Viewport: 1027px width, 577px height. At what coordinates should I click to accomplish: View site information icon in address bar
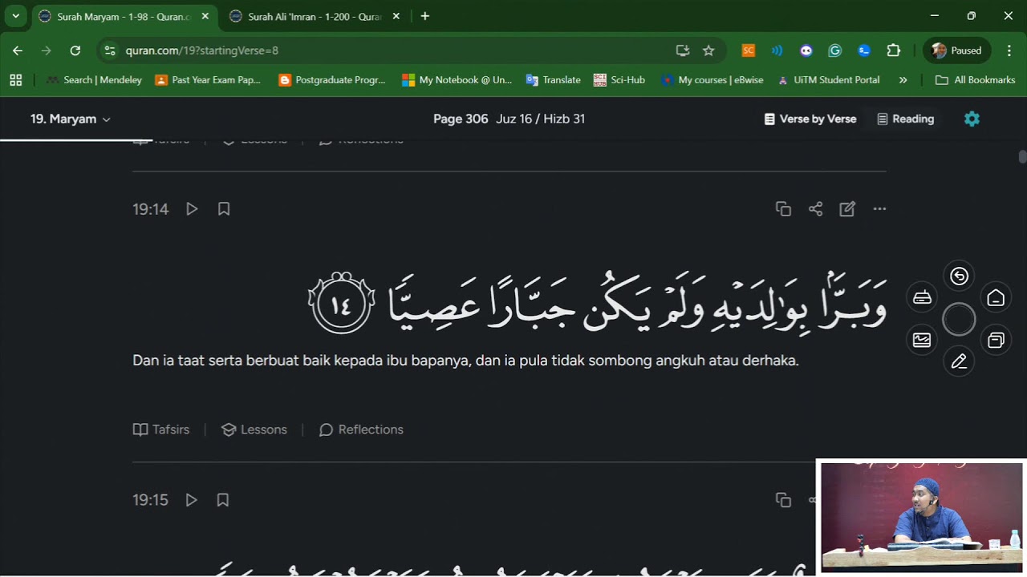[x=110, y=50]
